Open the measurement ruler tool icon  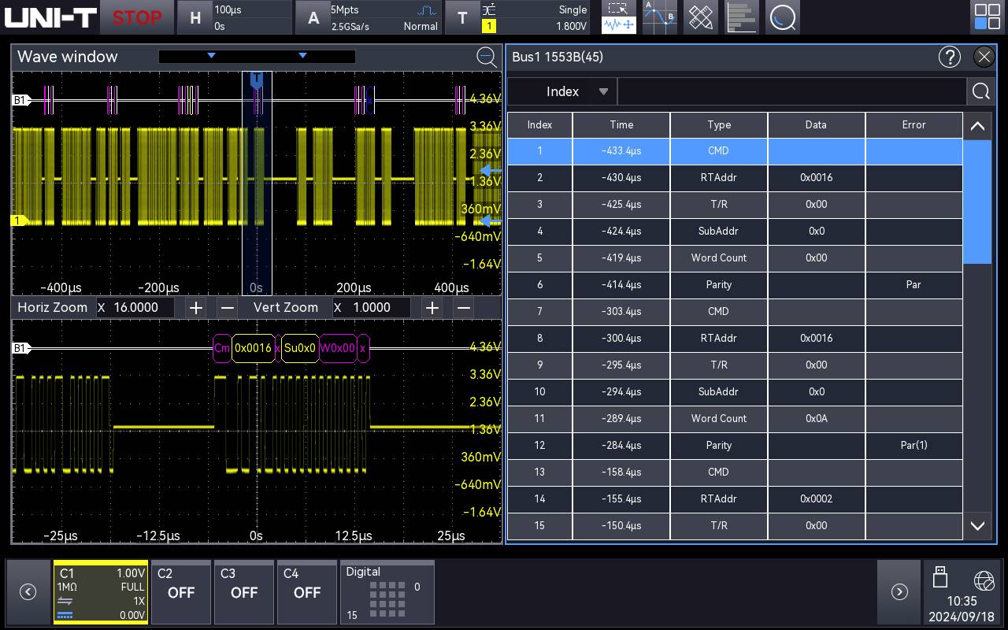coord(700,17)
